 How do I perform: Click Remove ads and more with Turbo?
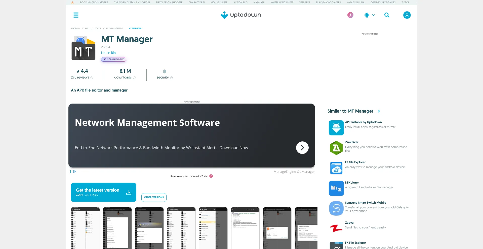point(189,176)
